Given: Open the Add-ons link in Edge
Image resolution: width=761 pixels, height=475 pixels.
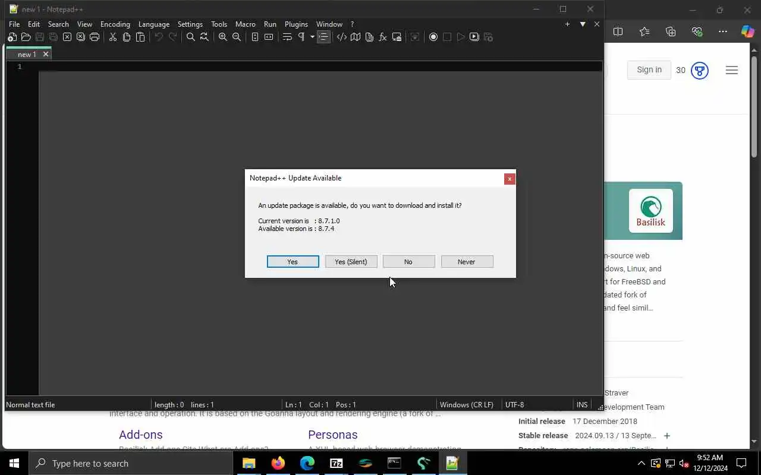Looking at the screenshot, I should (x=141, y=435).
